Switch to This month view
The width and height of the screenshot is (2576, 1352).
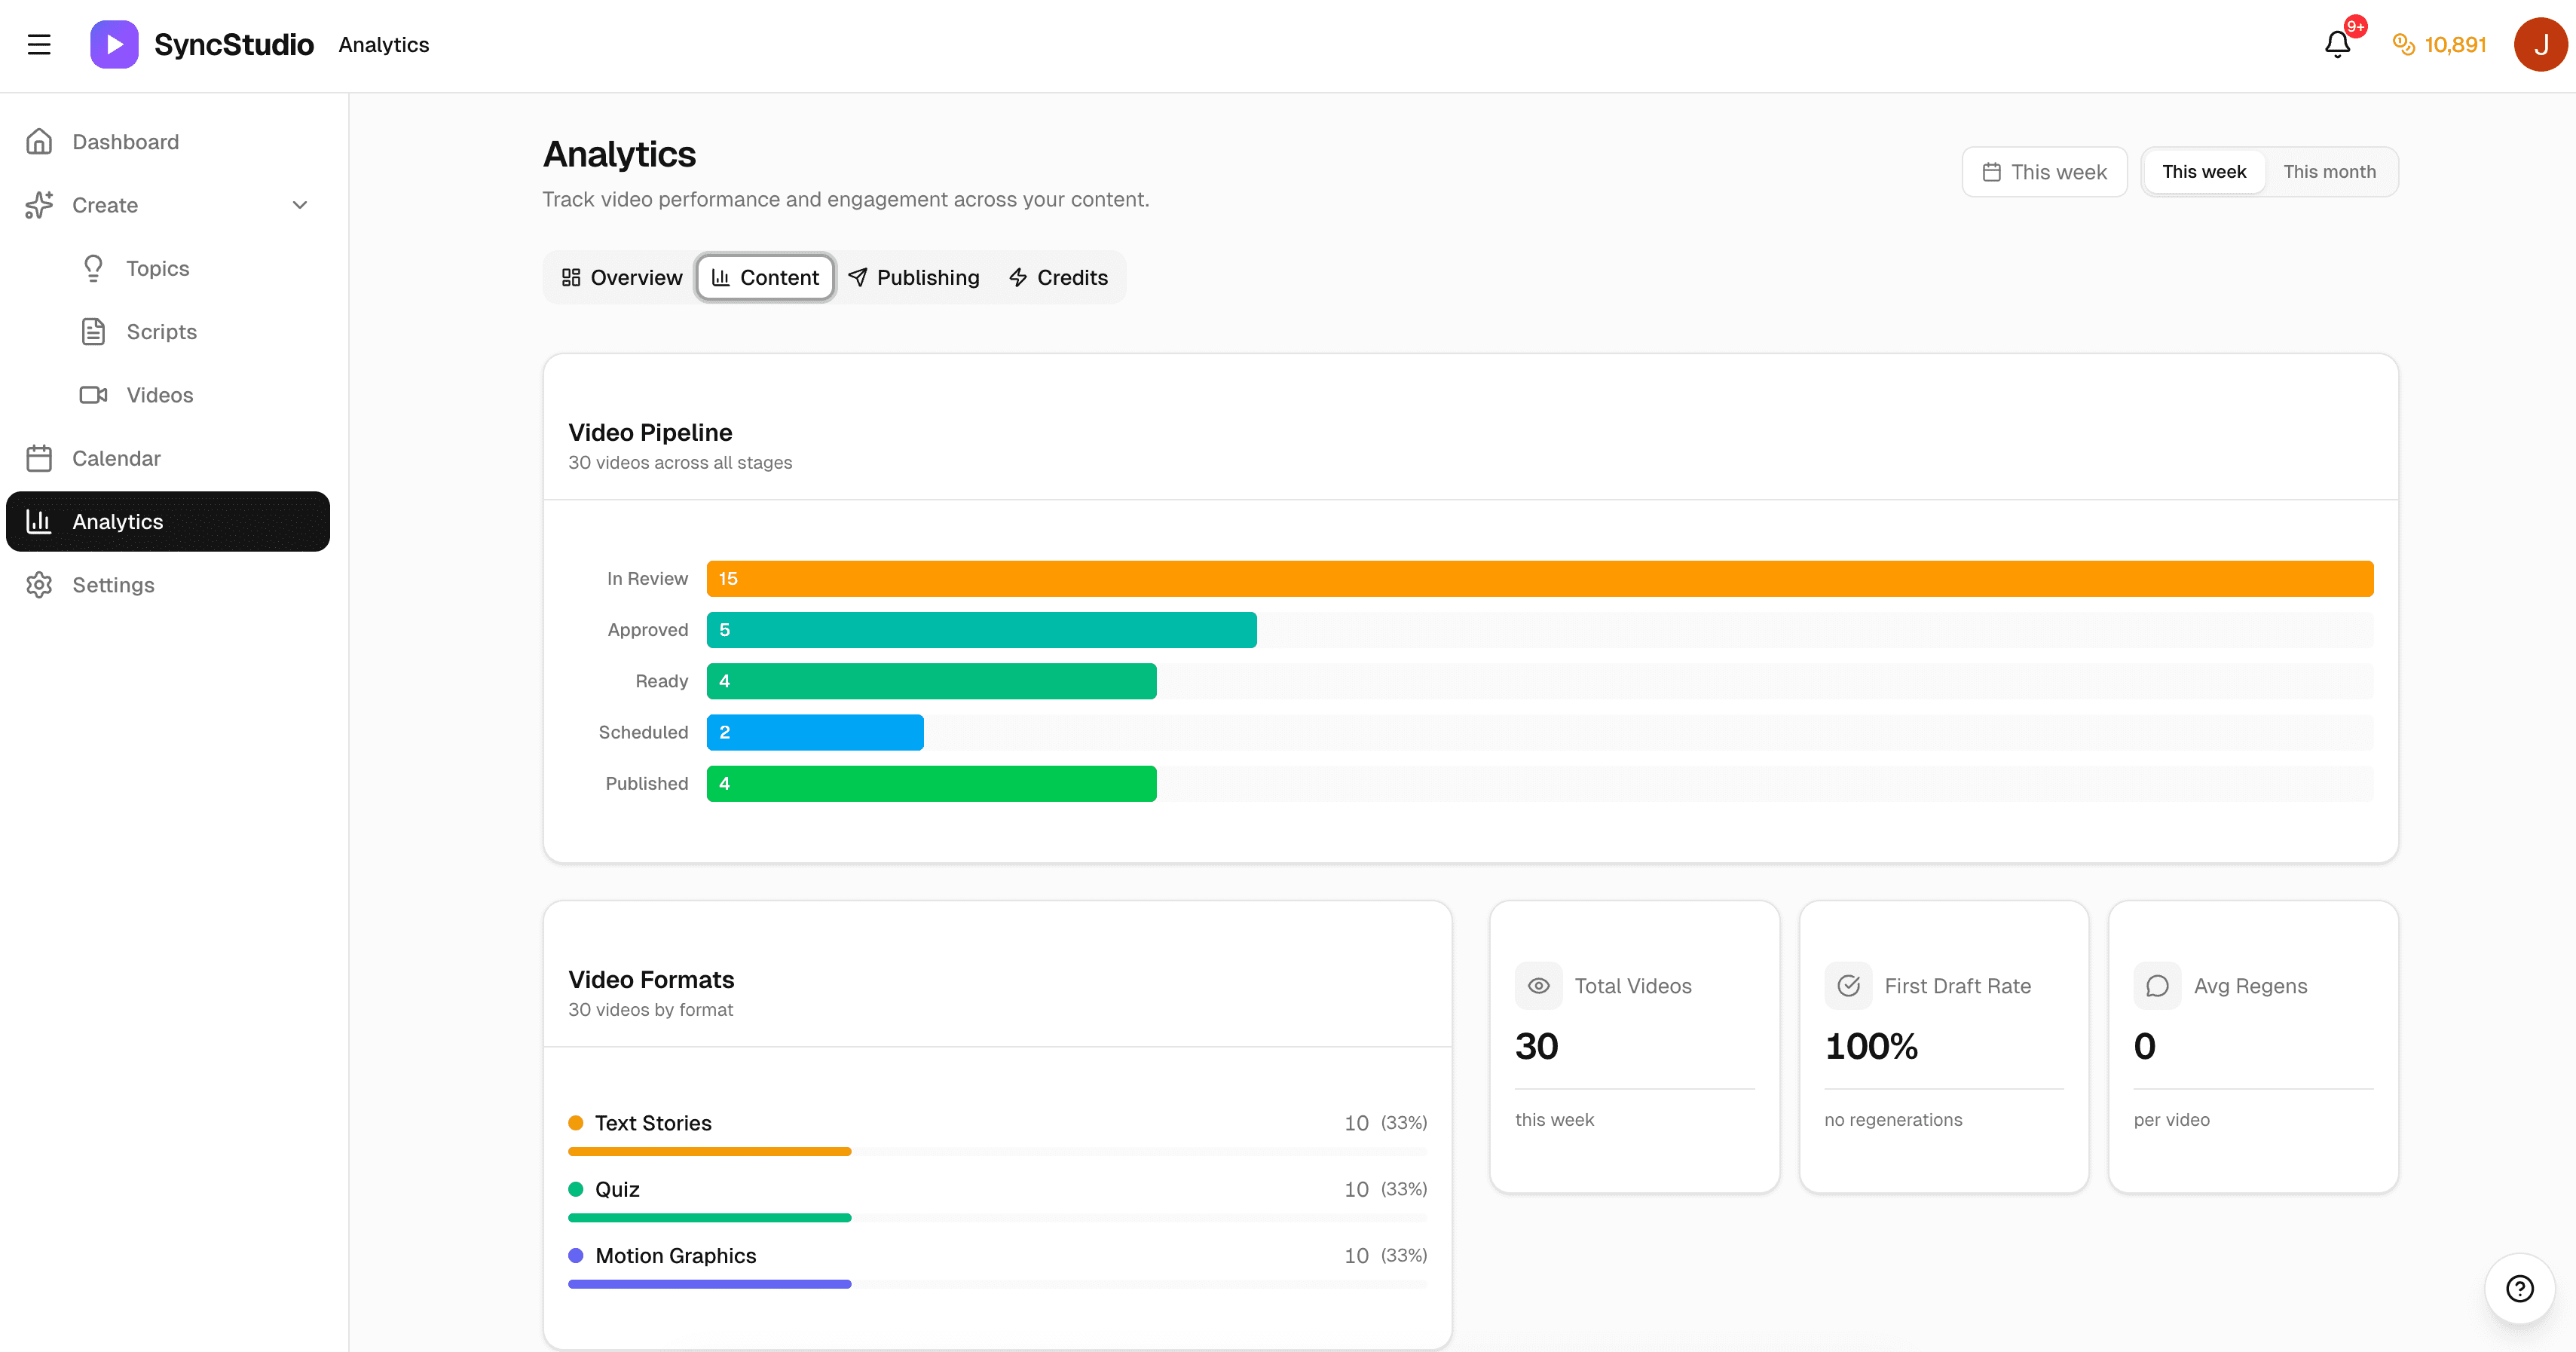[x=2330, y=171]
